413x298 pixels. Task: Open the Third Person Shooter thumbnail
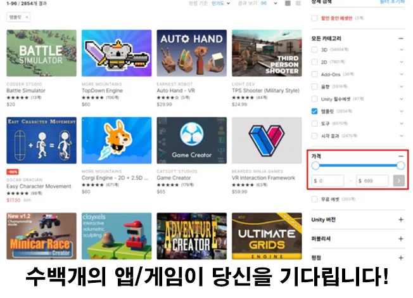(x=267, y=53)
